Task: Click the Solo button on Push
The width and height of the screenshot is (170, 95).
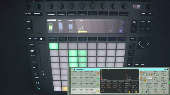Action: pyautogui.click(x=36, y=39)
